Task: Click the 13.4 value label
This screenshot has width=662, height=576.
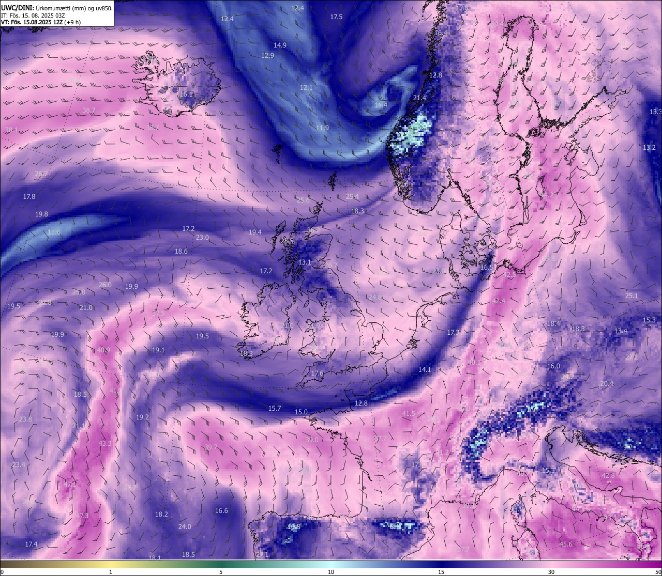Action: [621, 331]
